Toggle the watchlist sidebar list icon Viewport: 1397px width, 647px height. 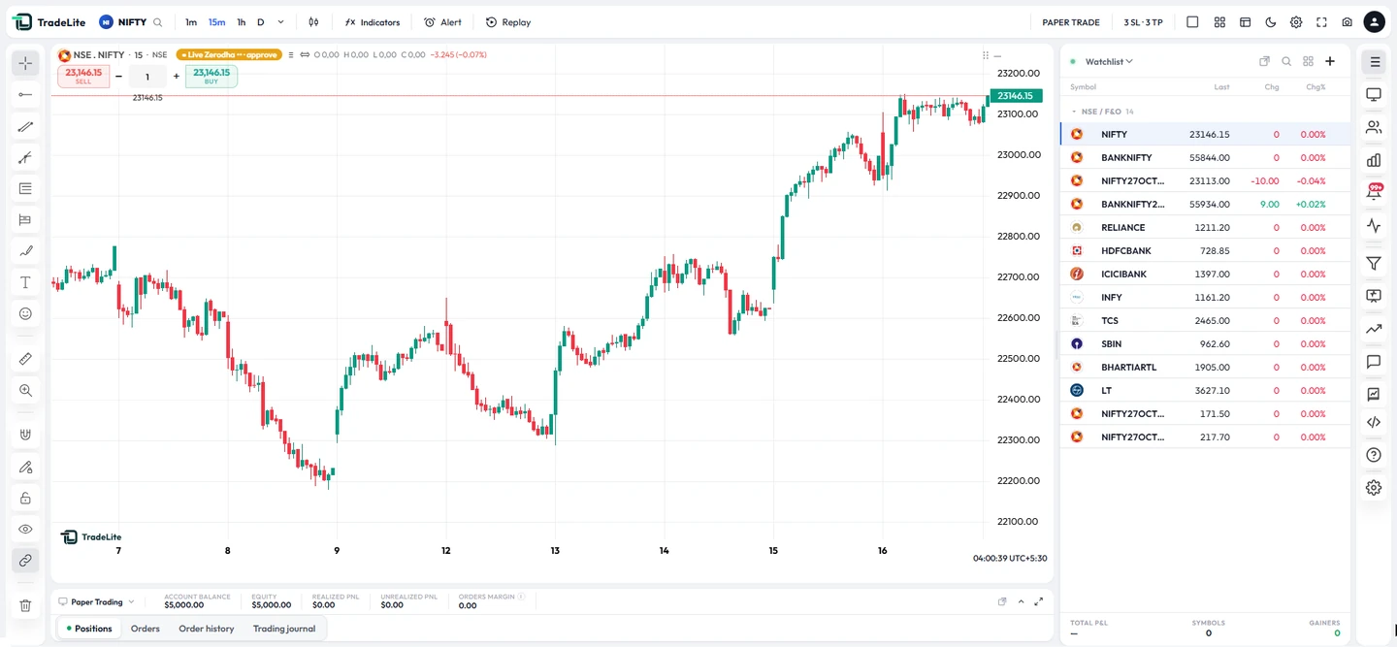click(x=1374, y=62)
